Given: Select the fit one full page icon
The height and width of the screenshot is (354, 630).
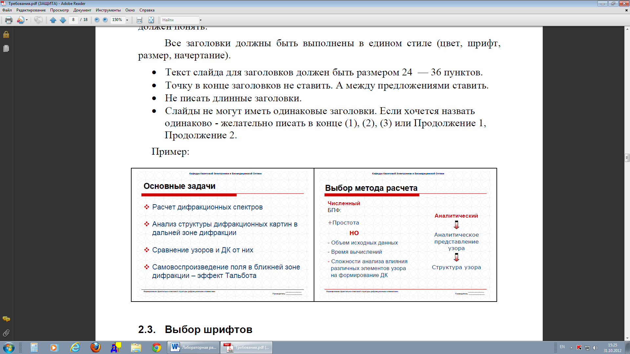Looking at the screenshot, I should coord(151,20).
